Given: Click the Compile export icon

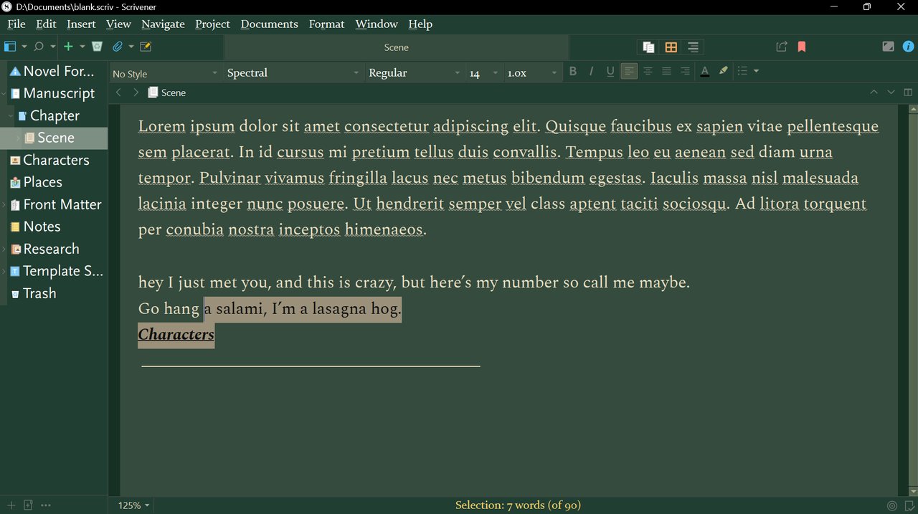Looking at the screenshot, I should point(782,47).
